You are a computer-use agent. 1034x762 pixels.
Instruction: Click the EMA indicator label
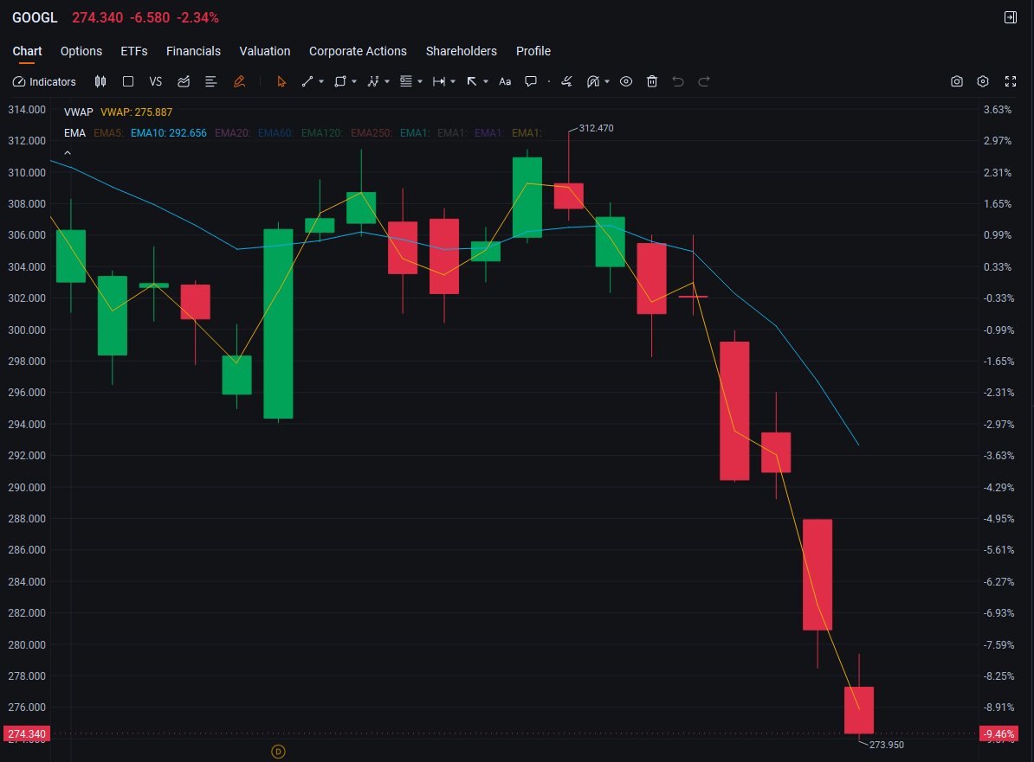click(x=74, y=133)
